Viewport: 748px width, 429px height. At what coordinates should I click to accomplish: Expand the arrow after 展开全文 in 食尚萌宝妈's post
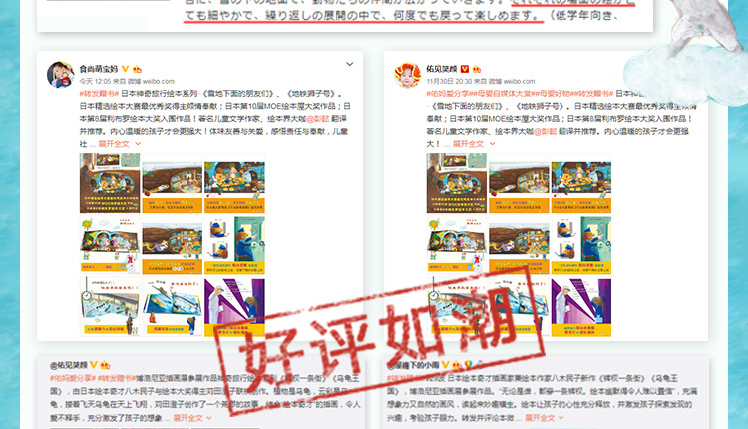(138, 143)
